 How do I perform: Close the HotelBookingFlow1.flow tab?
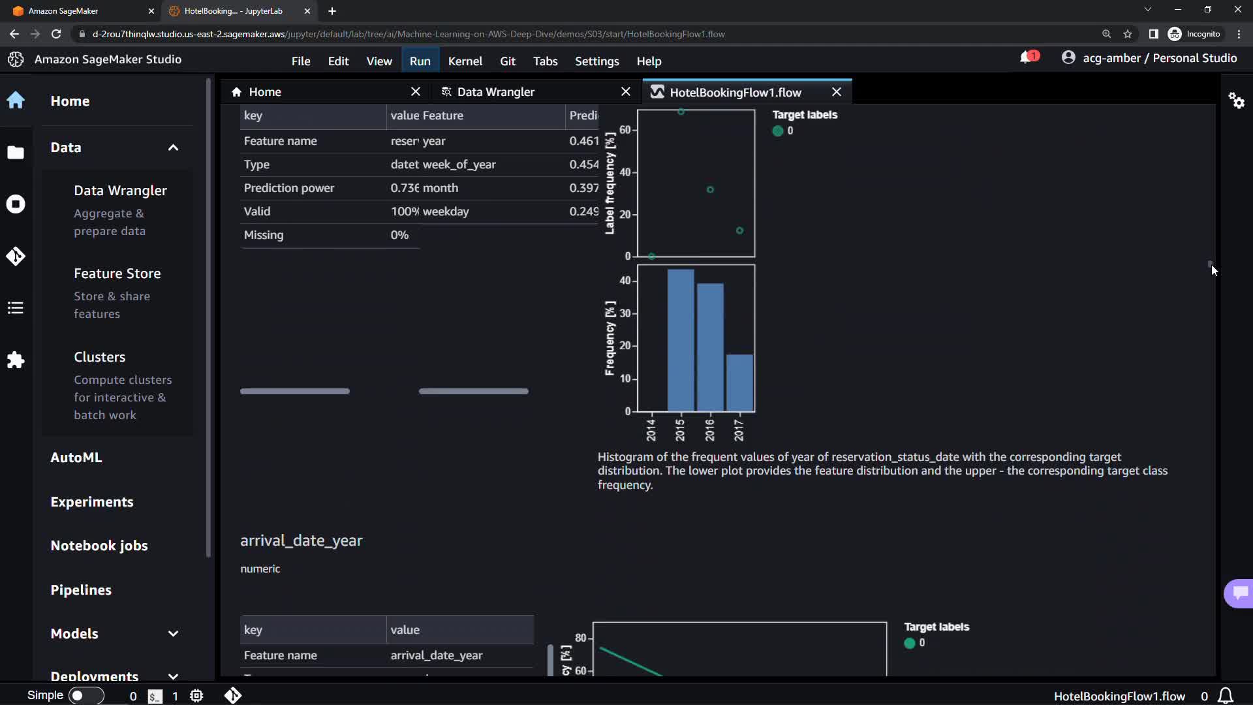837,92
